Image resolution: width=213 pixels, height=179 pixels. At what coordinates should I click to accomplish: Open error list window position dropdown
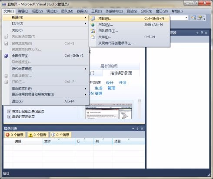pos(133,129)
